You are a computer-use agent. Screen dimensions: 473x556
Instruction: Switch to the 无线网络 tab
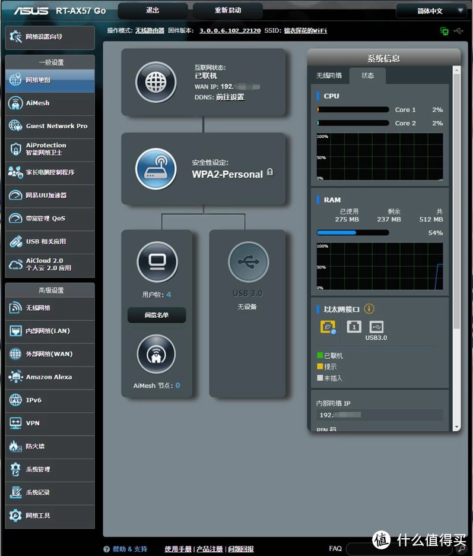(x=329, y=75)
